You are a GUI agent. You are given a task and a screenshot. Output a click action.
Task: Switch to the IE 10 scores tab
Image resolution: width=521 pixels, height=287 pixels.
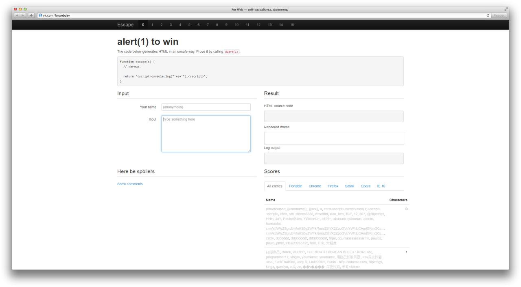point(381,186)
